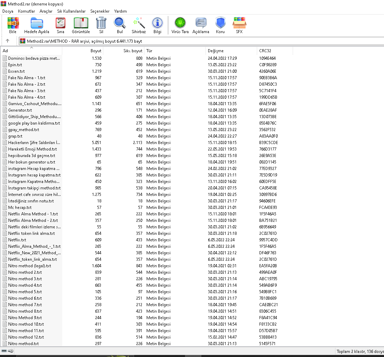Open the Araçlar menu
The image size is (384, 357).
point(46,11)
